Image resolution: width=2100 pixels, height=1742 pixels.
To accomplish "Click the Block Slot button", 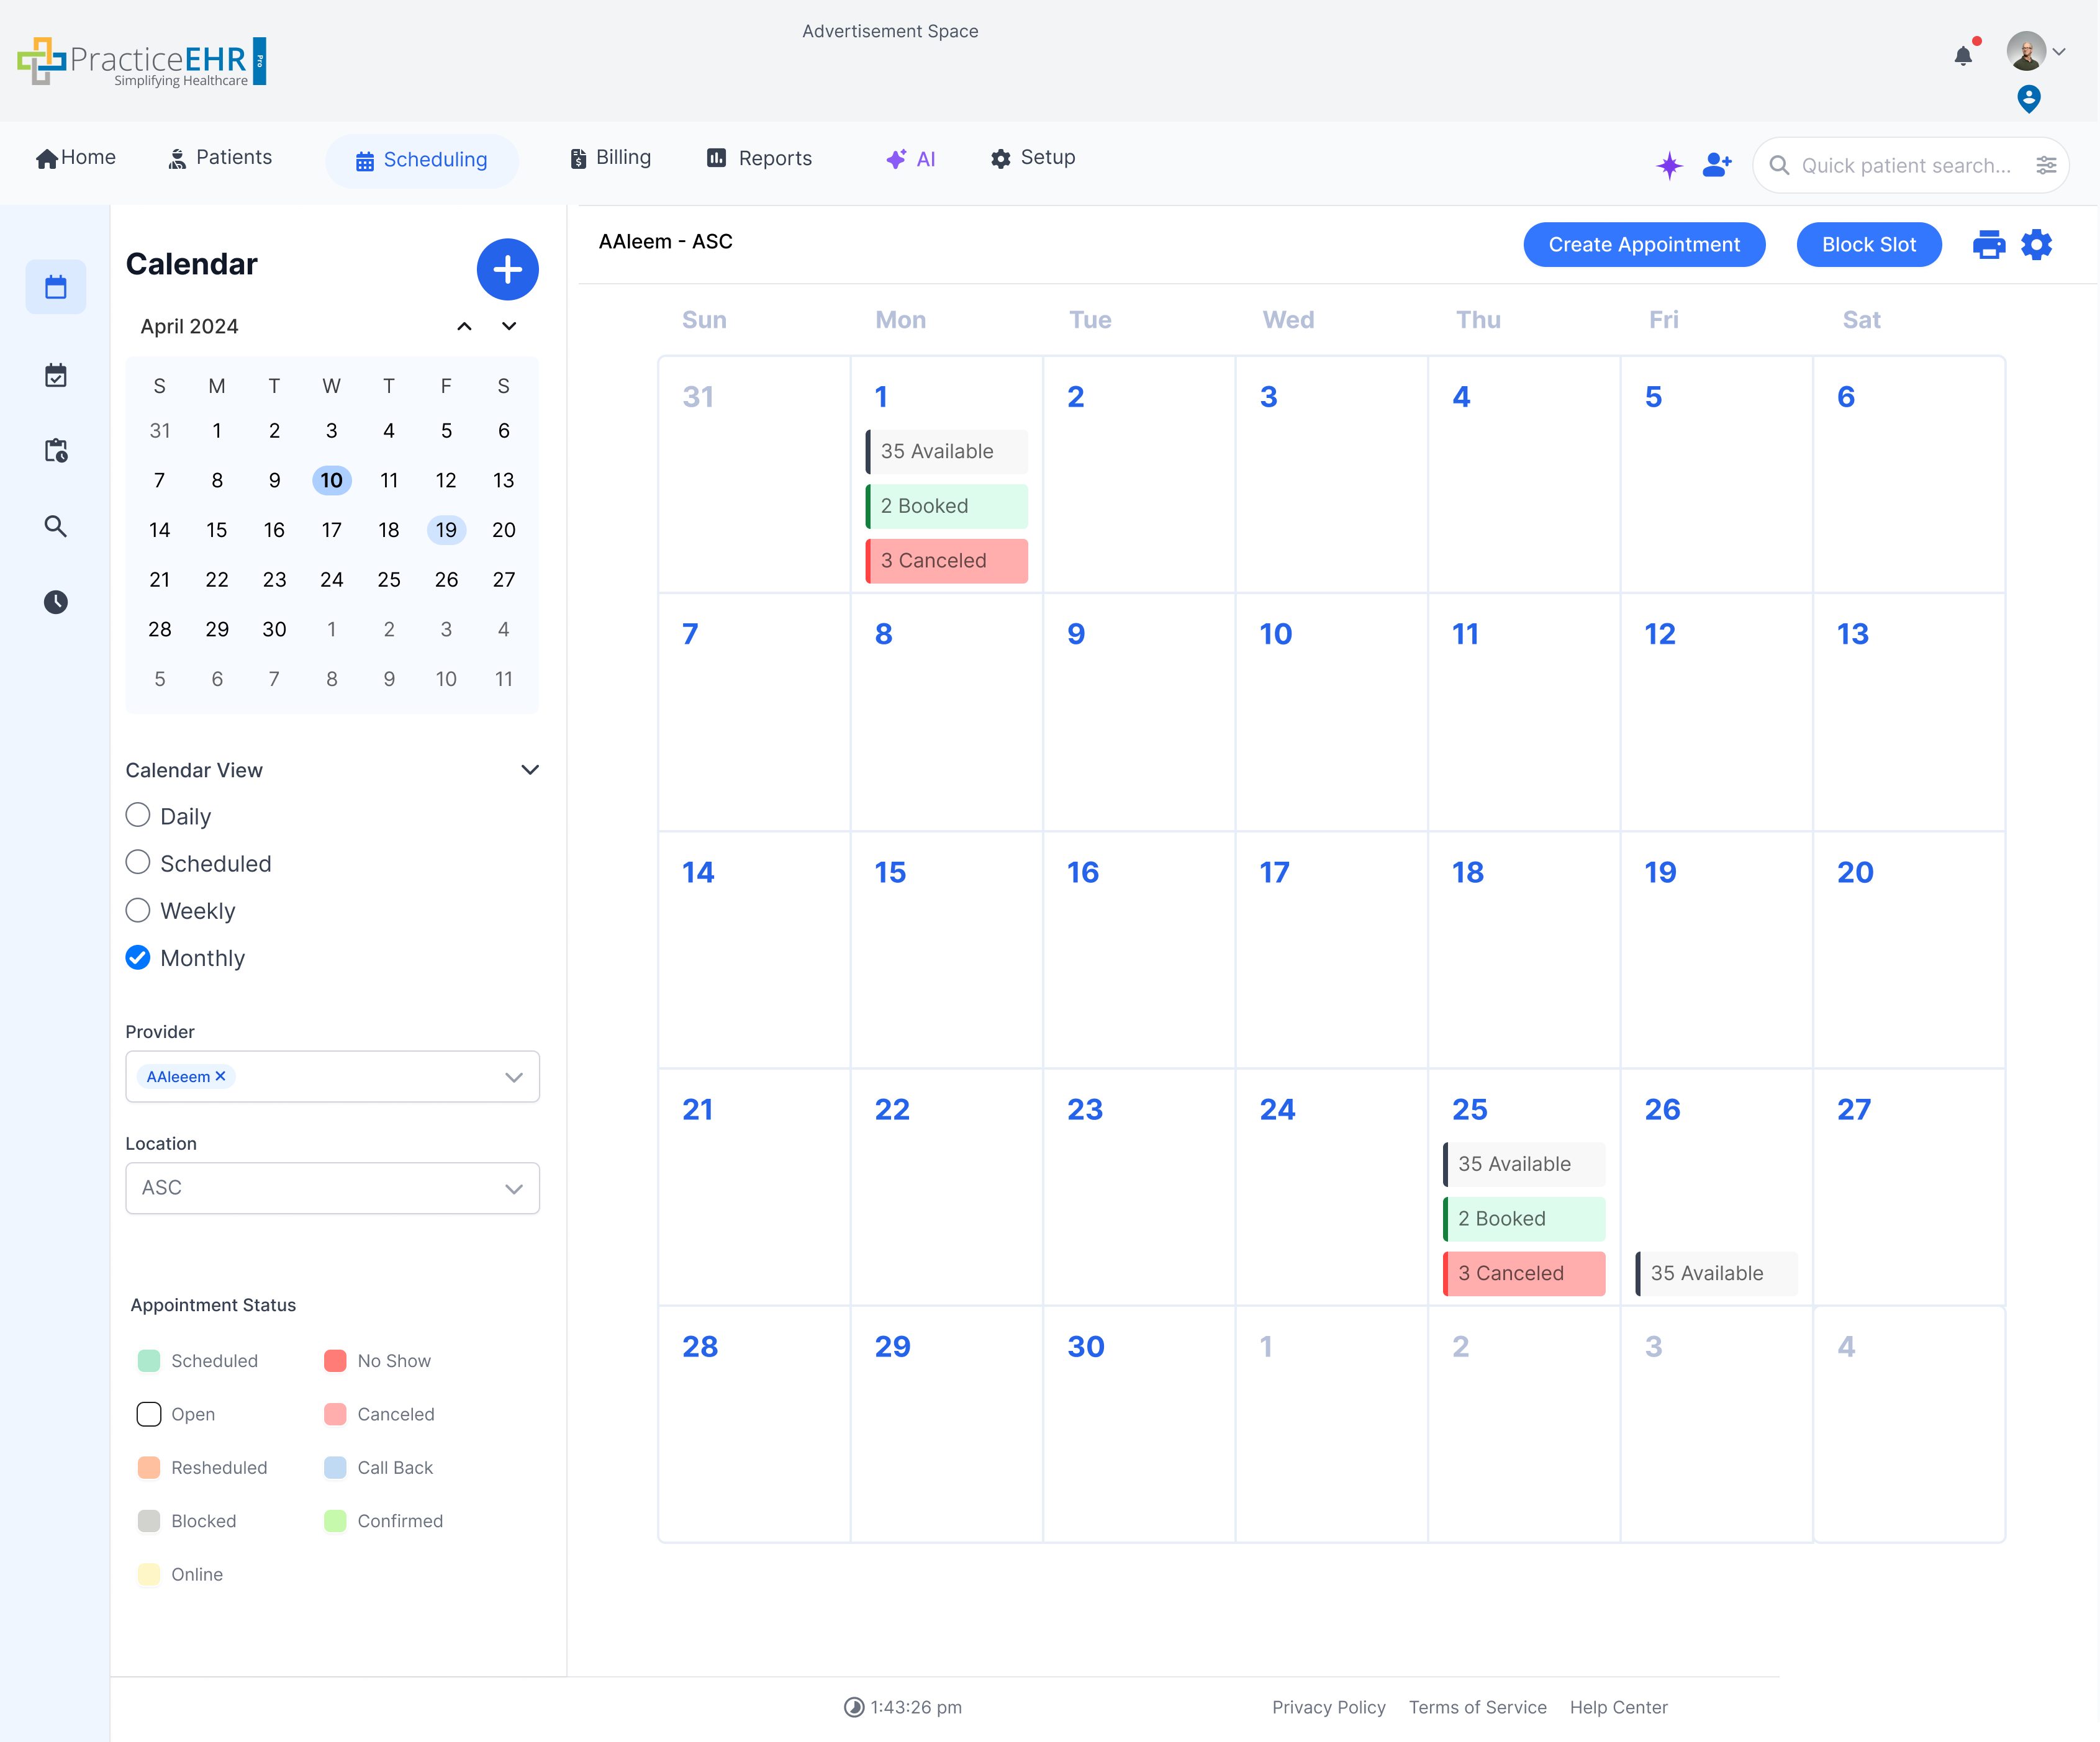I will click(1868, 245).
